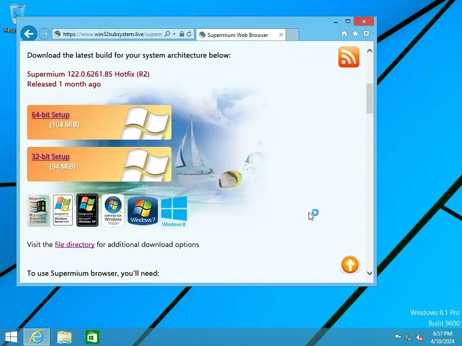Click "To use Supermium browser, you'll need:" text

[93, 273]
